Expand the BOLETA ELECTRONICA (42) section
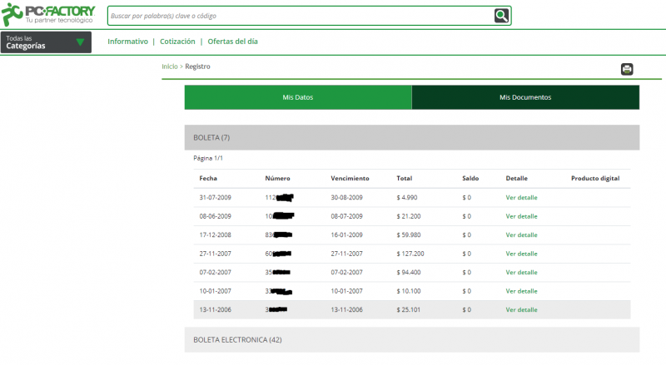Screen dimensions: 666x365 (411, 339)
